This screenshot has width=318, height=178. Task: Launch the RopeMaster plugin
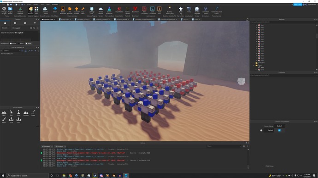tap(119, 10)
